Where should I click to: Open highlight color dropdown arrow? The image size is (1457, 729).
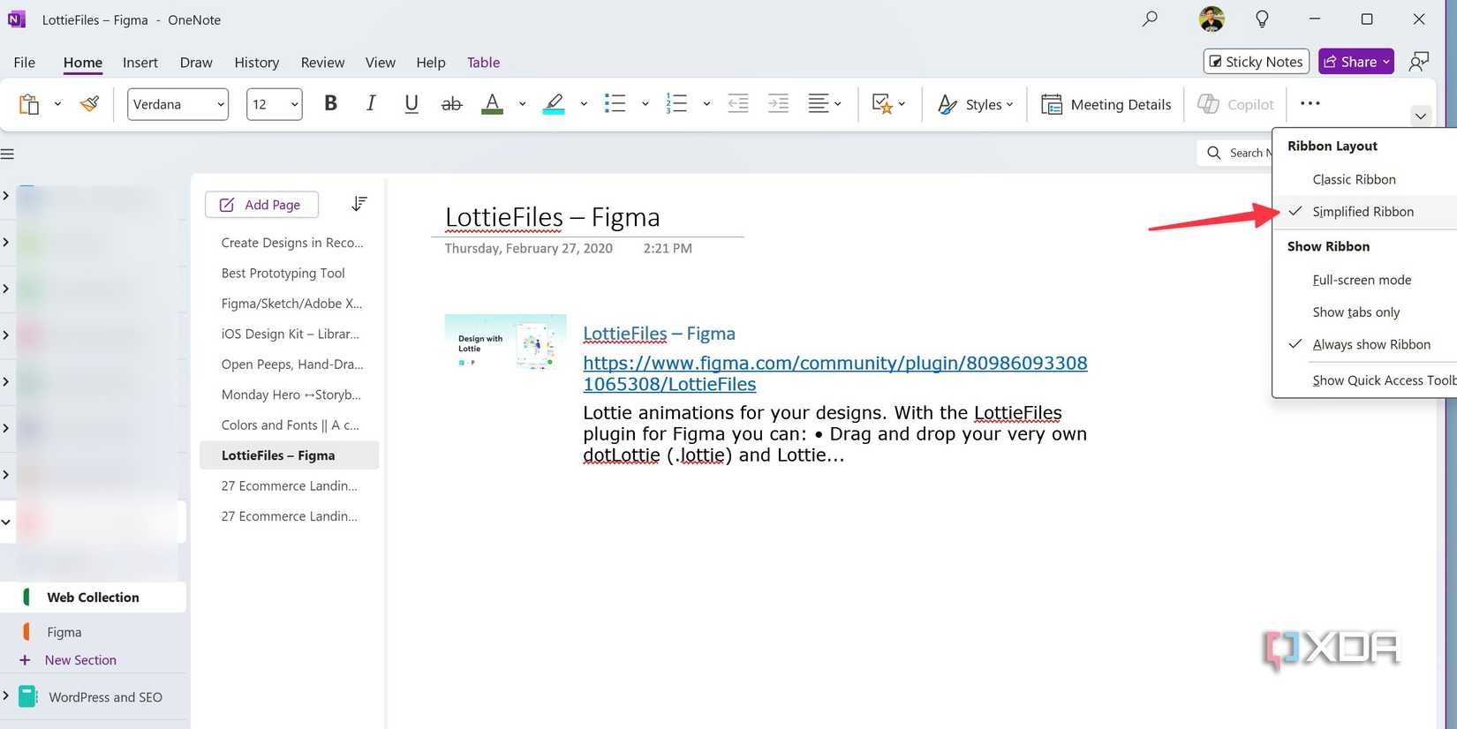pyautogui.click(x=584, y=104)
